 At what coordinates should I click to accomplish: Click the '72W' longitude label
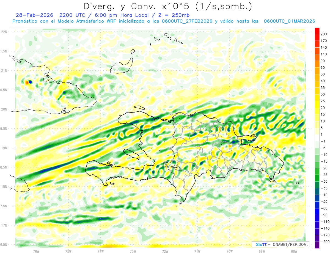click(165, 251)
